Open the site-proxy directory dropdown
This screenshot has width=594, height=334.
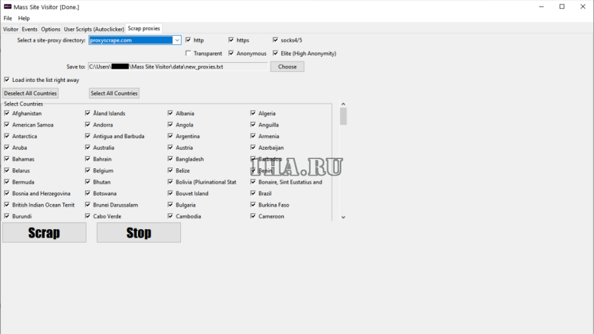coord(177,40)
